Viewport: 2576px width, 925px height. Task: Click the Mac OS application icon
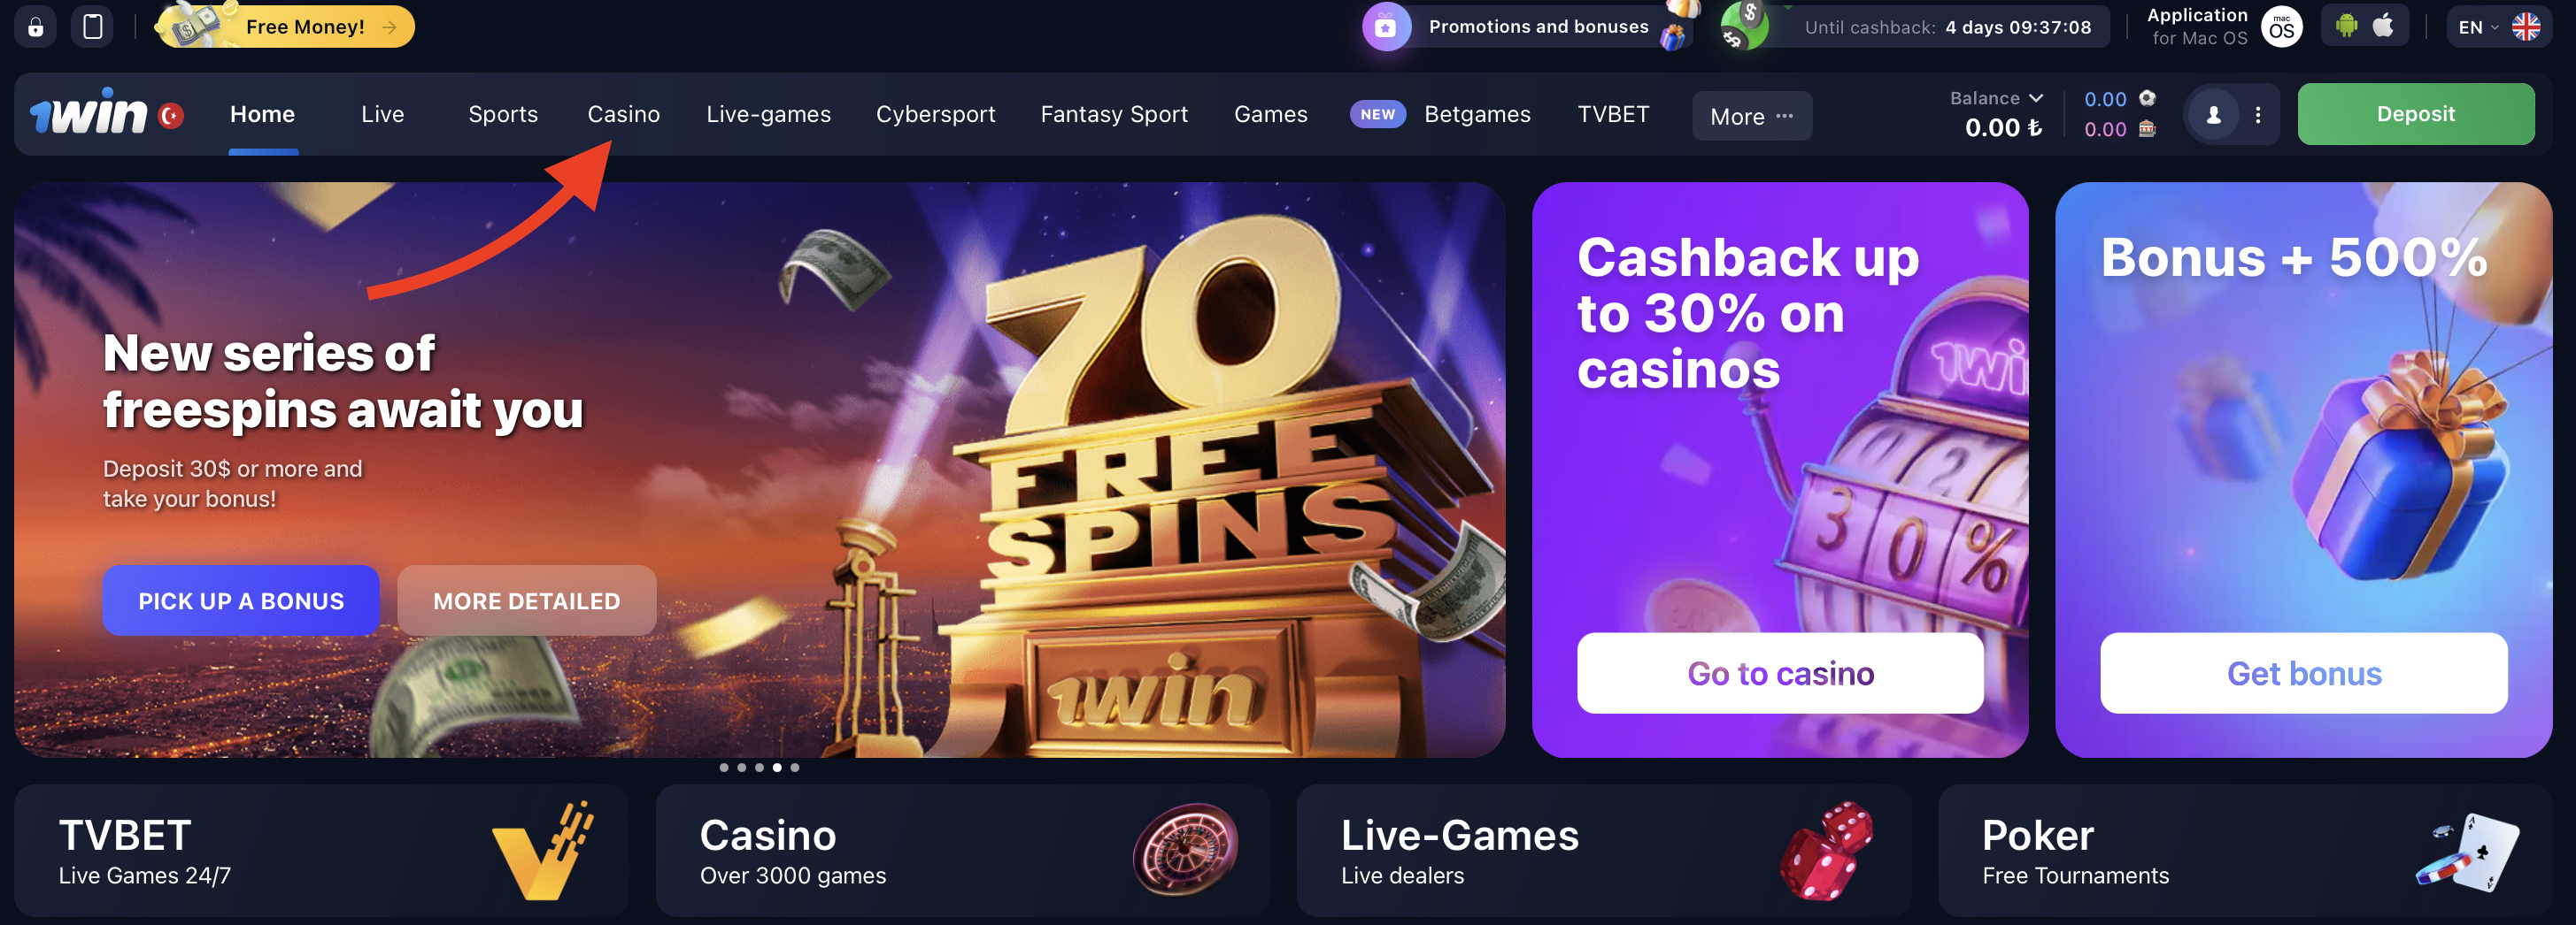(2282, 27)
